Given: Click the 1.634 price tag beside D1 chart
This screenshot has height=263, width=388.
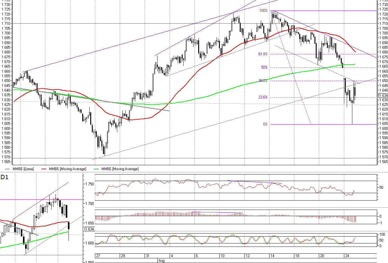Looking at the screenshot, I should pyautogui.click(x=89, y=229).
